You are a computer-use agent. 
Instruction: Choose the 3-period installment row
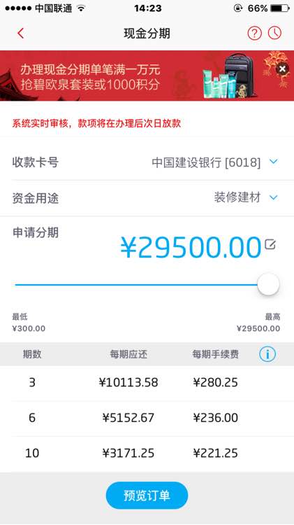[147, 382]
